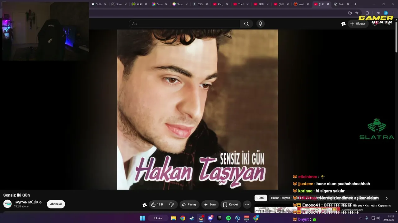Like the Sensiz İki Gün video
398x223 pixels.
157,204
